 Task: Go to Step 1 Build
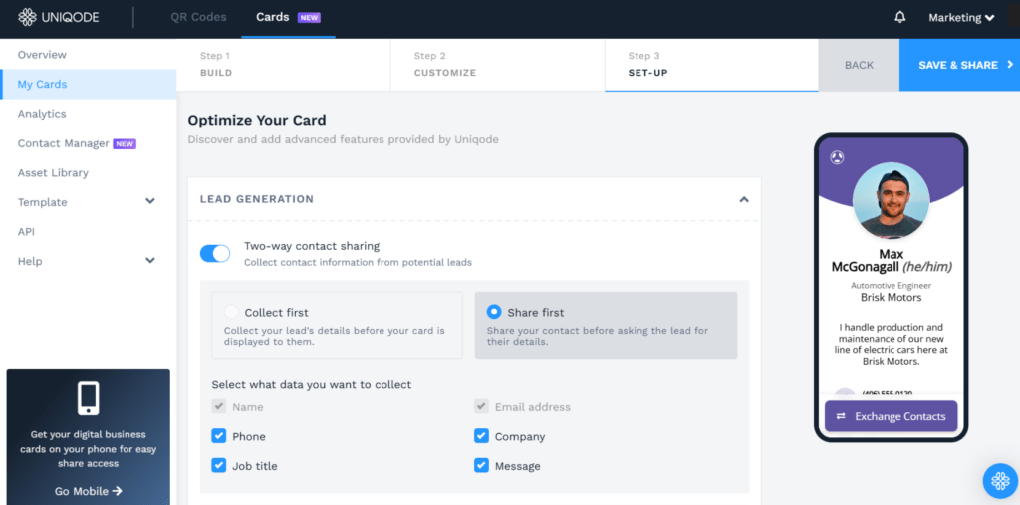point(283,65)
